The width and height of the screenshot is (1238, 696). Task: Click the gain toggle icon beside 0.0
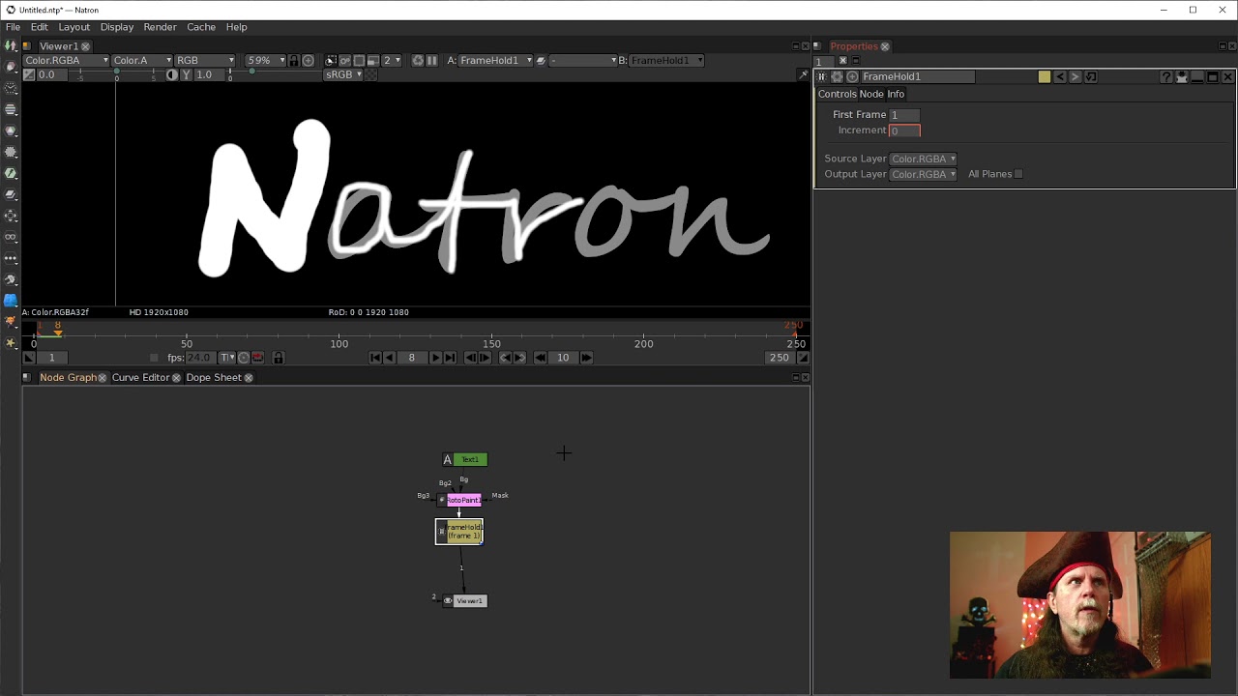[x=29, y=74]
